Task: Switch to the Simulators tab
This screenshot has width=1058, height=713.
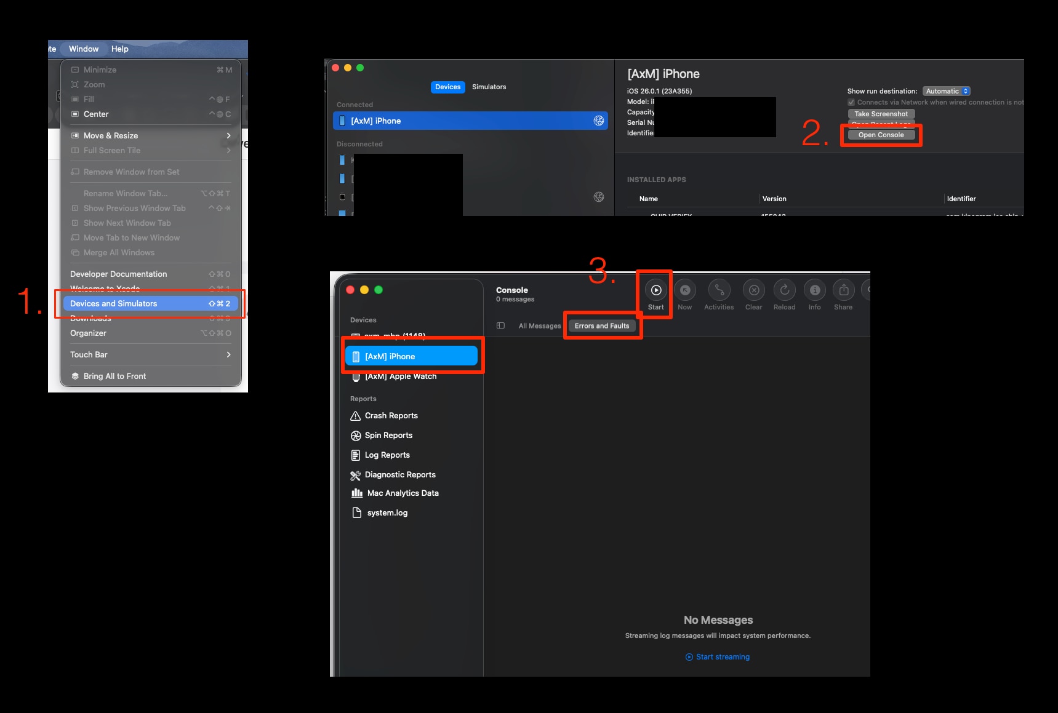Action: click(x=489, y=87)
